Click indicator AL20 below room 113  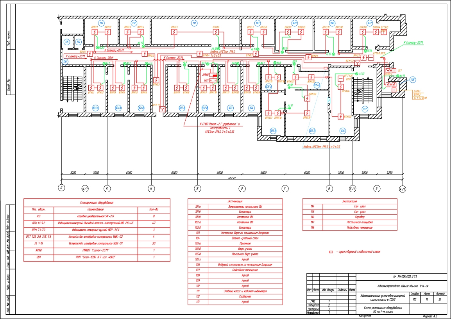[x=97, y=47]
